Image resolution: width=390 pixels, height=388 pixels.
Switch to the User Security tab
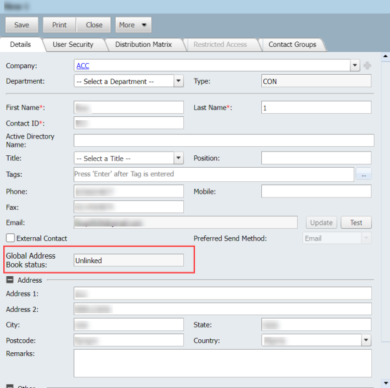pyautogui.click(x=73, y=45)
